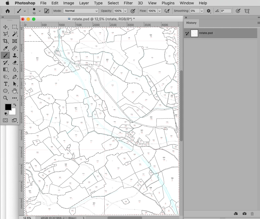Click the foreground black color swatch

click(x=8, y=107)
